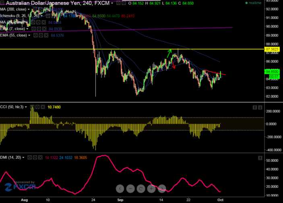The image size is (283, 203).
Task: Open the DMI indicator settings gear
Action: point(35,157)
